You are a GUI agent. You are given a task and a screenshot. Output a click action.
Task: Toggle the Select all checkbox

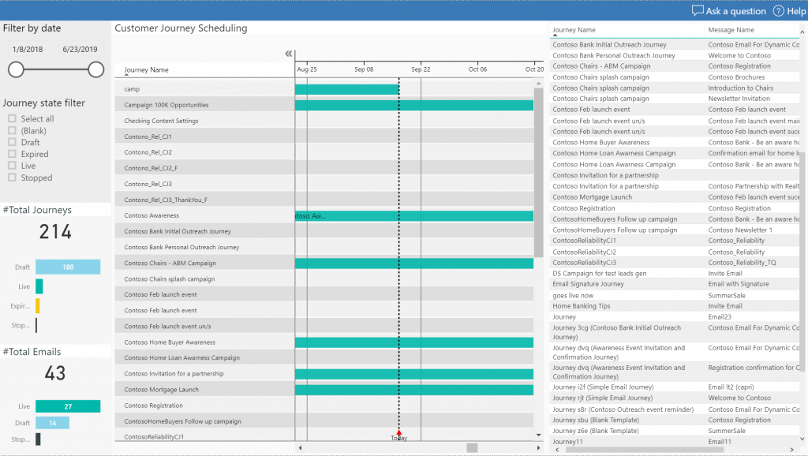point(12,118)
